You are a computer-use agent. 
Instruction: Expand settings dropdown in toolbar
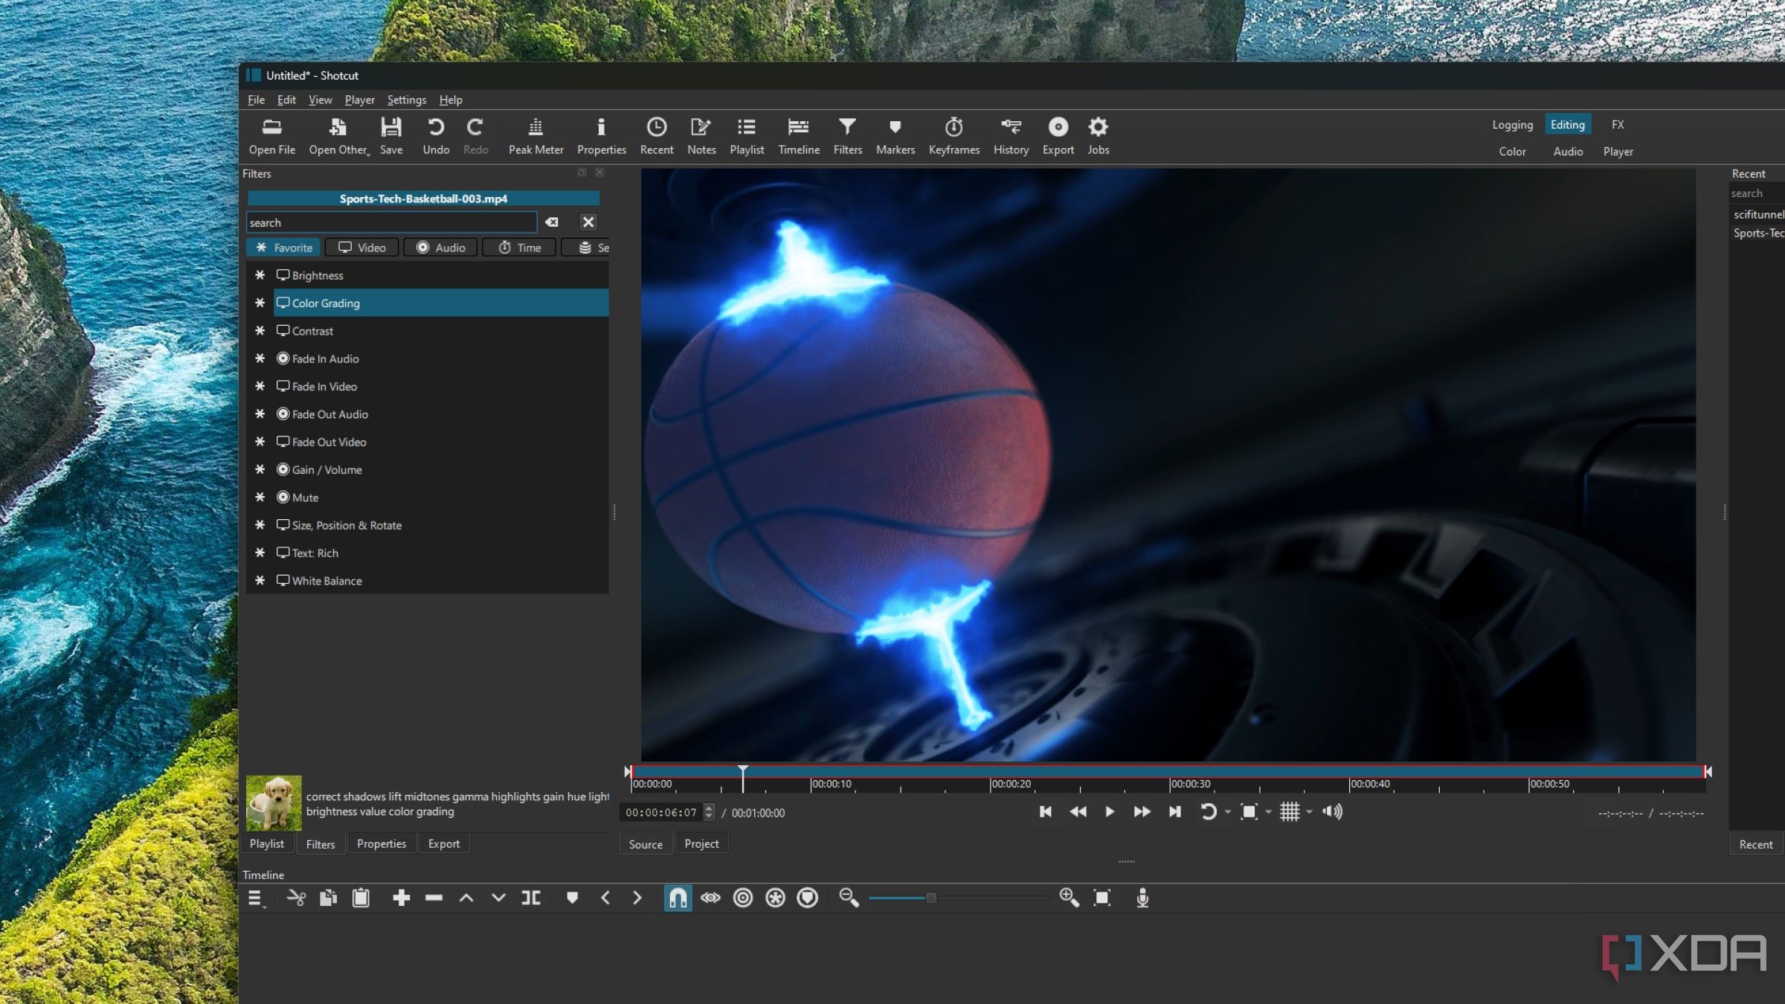click(x=405, y=100)
